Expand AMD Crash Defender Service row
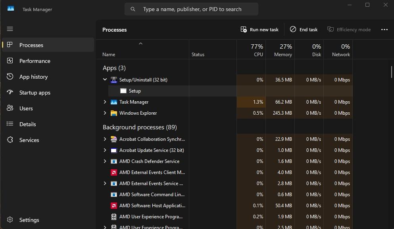 [x=105, y=161]
